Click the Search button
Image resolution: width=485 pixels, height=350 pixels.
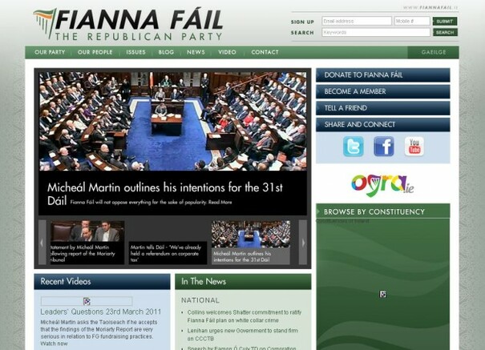coord(445,32)
